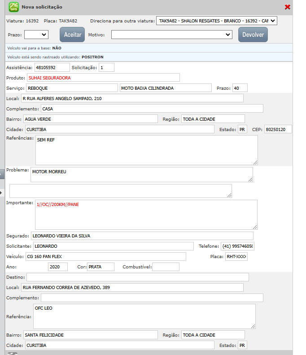Click the Telefone input field
This screenshot has width=306, height=355.
tap(237, 246)
